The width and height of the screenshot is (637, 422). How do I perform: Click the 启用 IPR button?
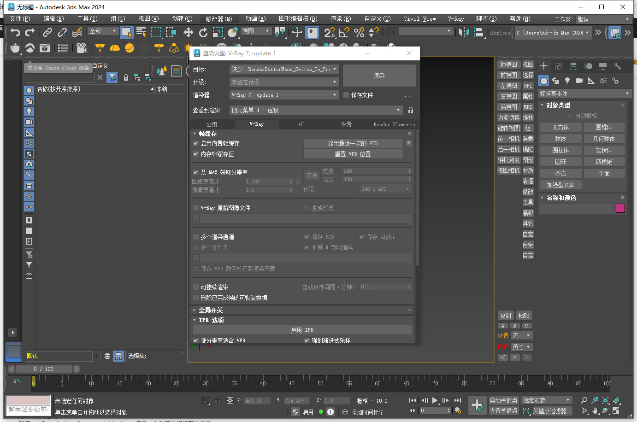(302, 330)
